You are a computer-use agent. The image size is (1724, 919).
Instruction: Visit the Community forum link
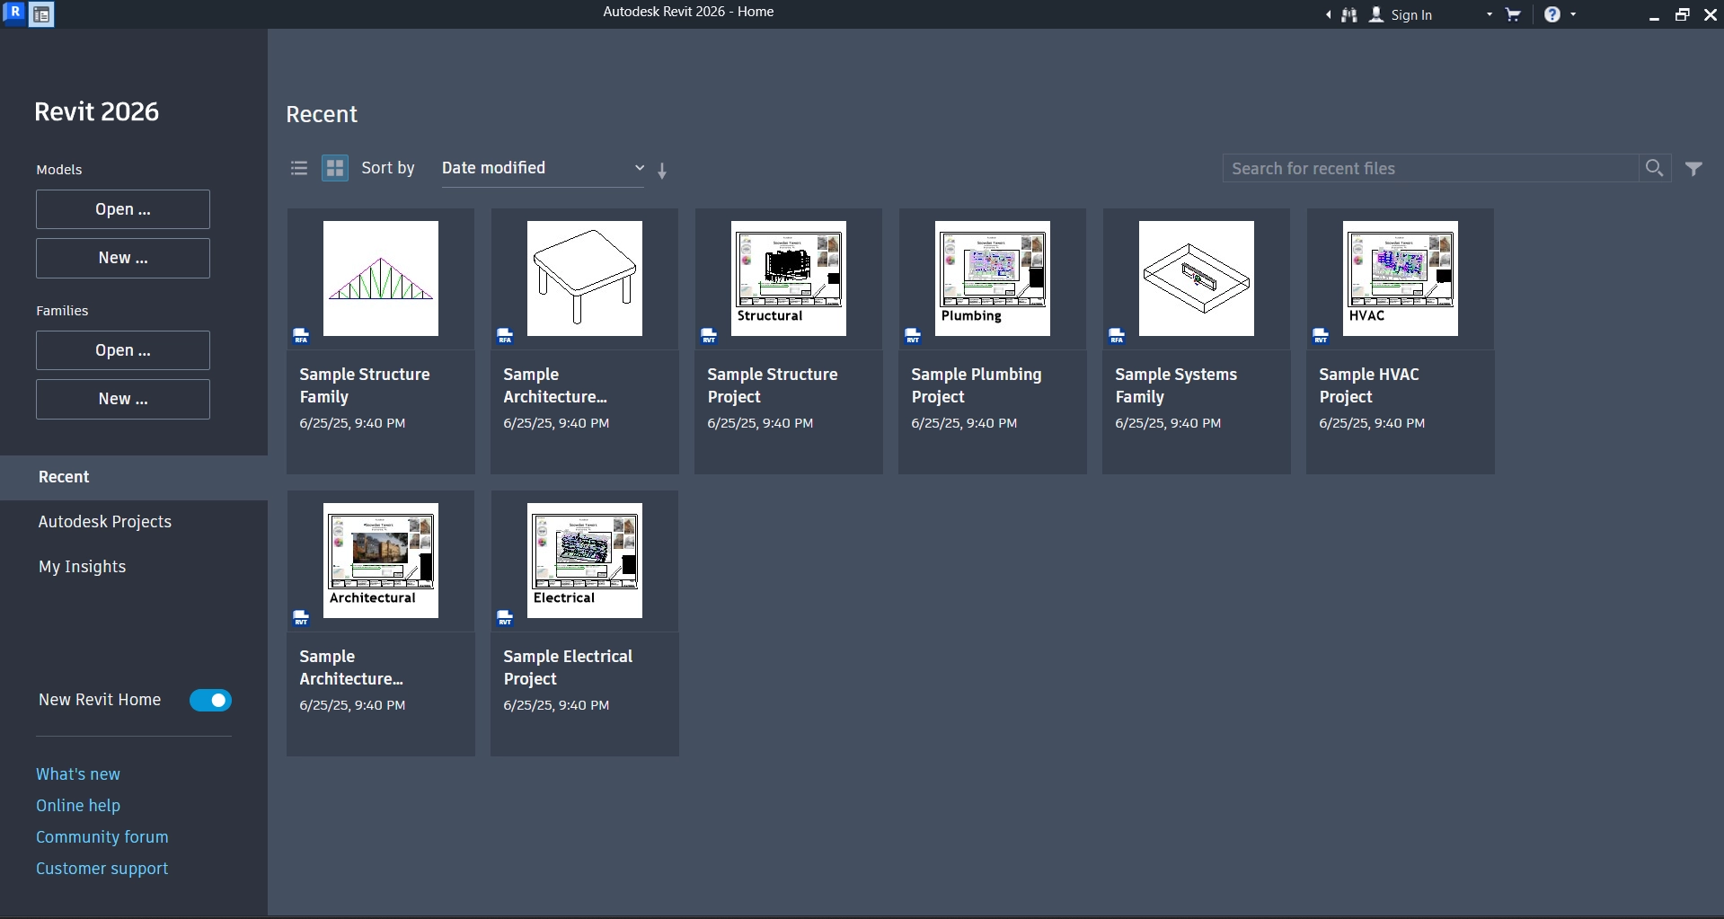tap(102, 837)
